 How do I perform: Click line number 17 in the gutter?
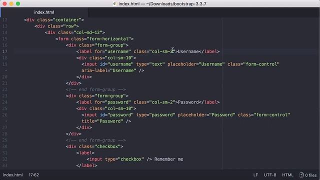coord(5,51)
